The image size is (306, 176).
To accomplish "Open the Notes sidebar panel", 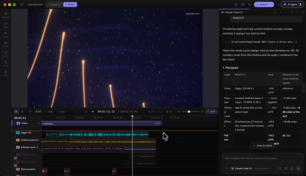I will [6, 64].
